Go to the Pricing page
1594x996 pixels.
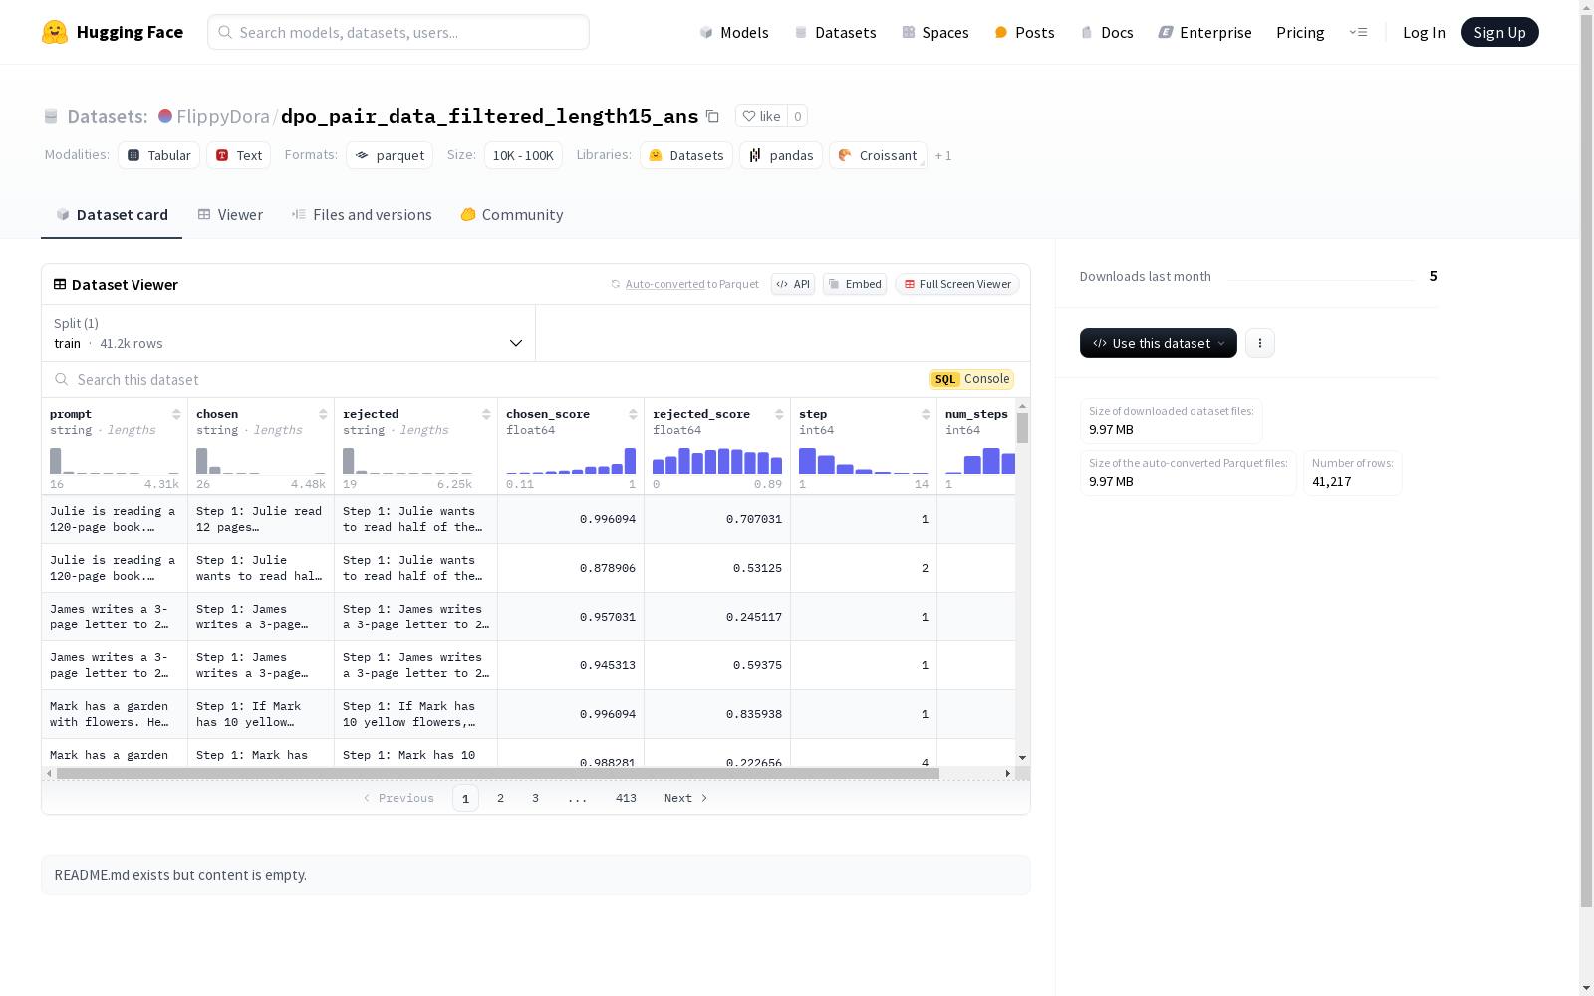coord(1300,32)
